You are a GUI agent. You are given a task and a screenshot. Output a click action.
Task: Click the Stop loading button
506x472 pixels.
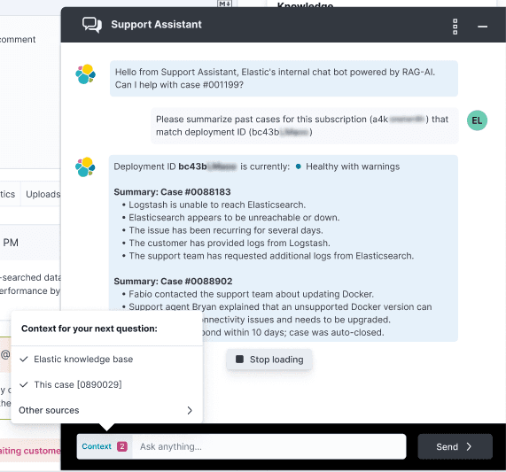coord(269,360)
